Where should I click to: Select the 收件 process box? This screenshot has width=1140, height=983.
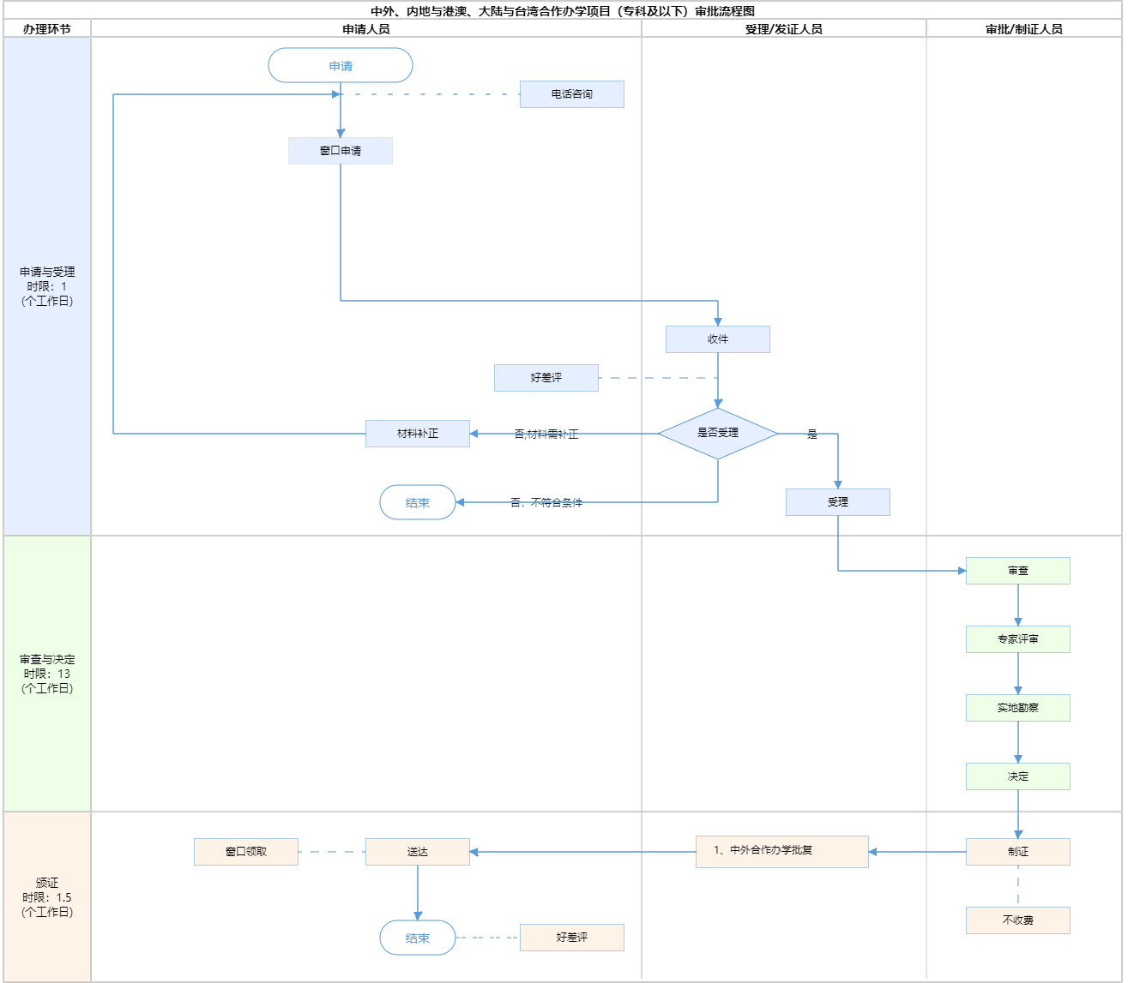[x=717, y=339]
